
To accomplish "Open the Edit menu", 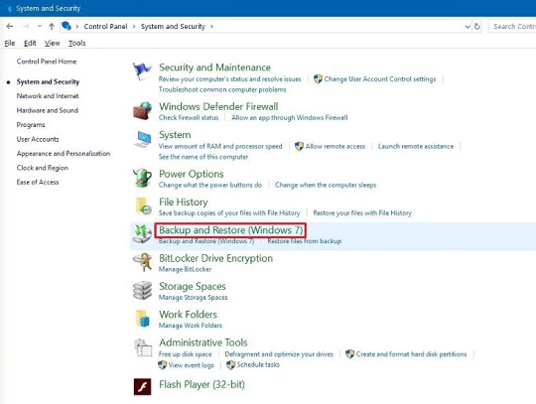I will [30, 43].
